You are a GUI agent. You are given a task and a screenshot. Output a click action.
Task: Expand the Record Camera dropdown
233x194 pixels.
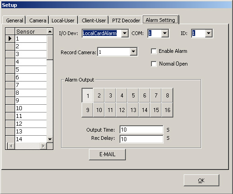pyautogui.click(x=133, y=52)
